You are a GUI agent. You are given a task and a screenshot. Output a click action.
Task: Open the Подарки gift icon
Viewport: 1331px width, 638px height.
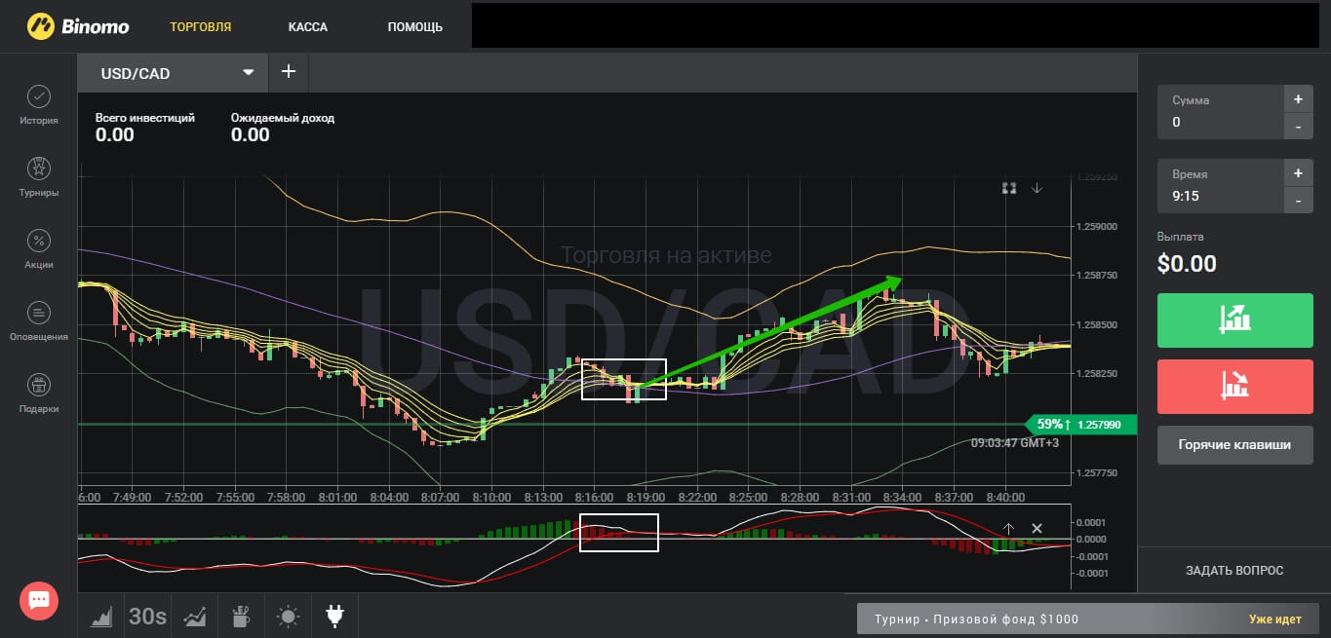point(38,393)
